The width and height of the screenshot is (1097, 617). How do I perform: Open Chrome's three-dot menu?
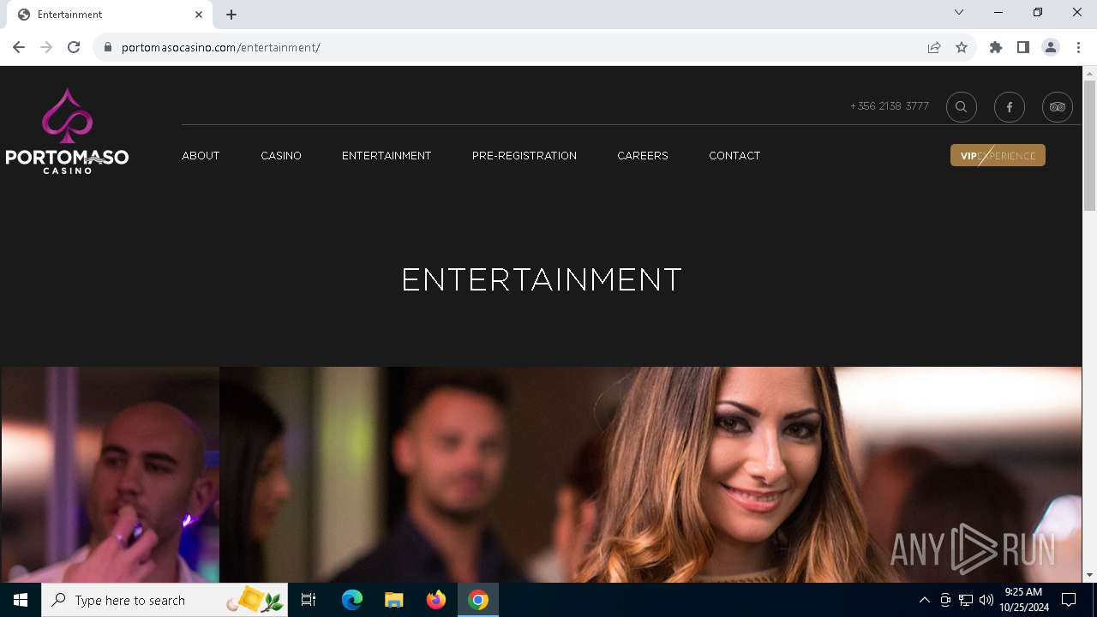[1078, 47]
